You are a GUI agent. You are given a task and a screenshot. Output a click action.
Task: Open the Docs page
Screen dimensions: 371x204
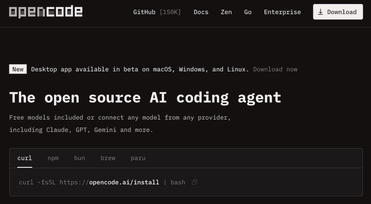click(201, 12)
